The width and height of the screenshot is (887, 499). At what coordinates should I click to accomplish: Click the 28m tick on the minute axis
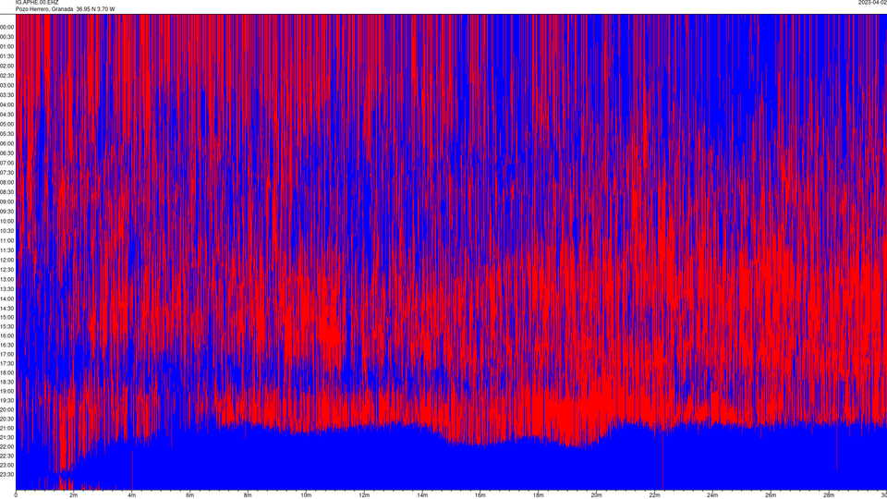(828, 495)
